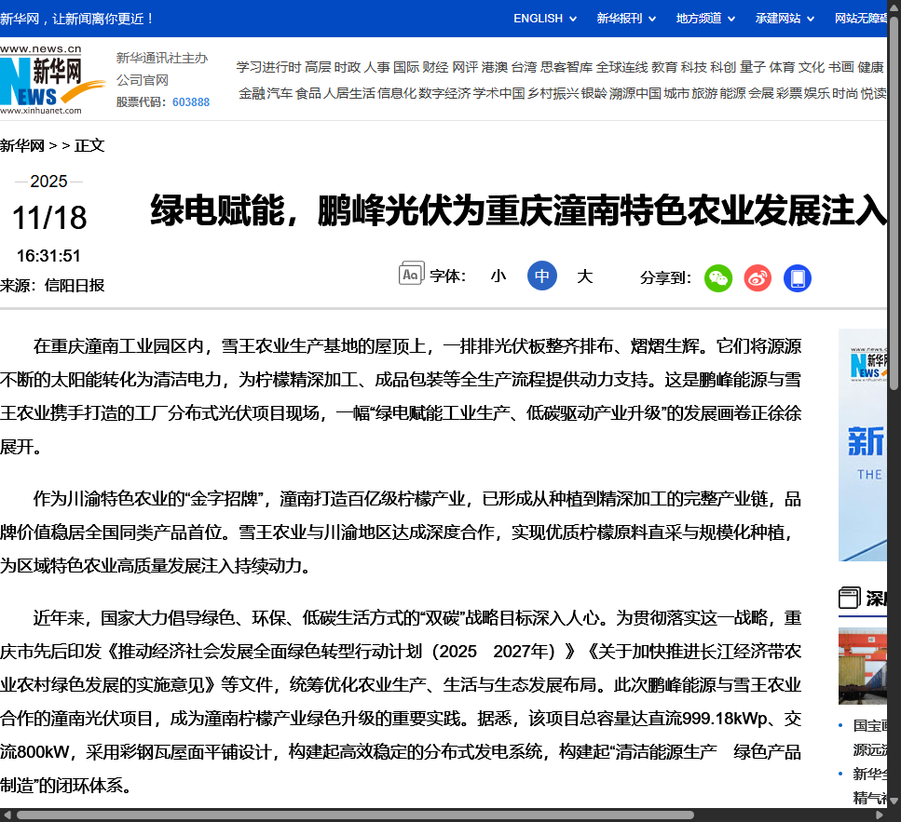
Task: Open the 全球连线 nav item
Action: click(x=621, y=67)
